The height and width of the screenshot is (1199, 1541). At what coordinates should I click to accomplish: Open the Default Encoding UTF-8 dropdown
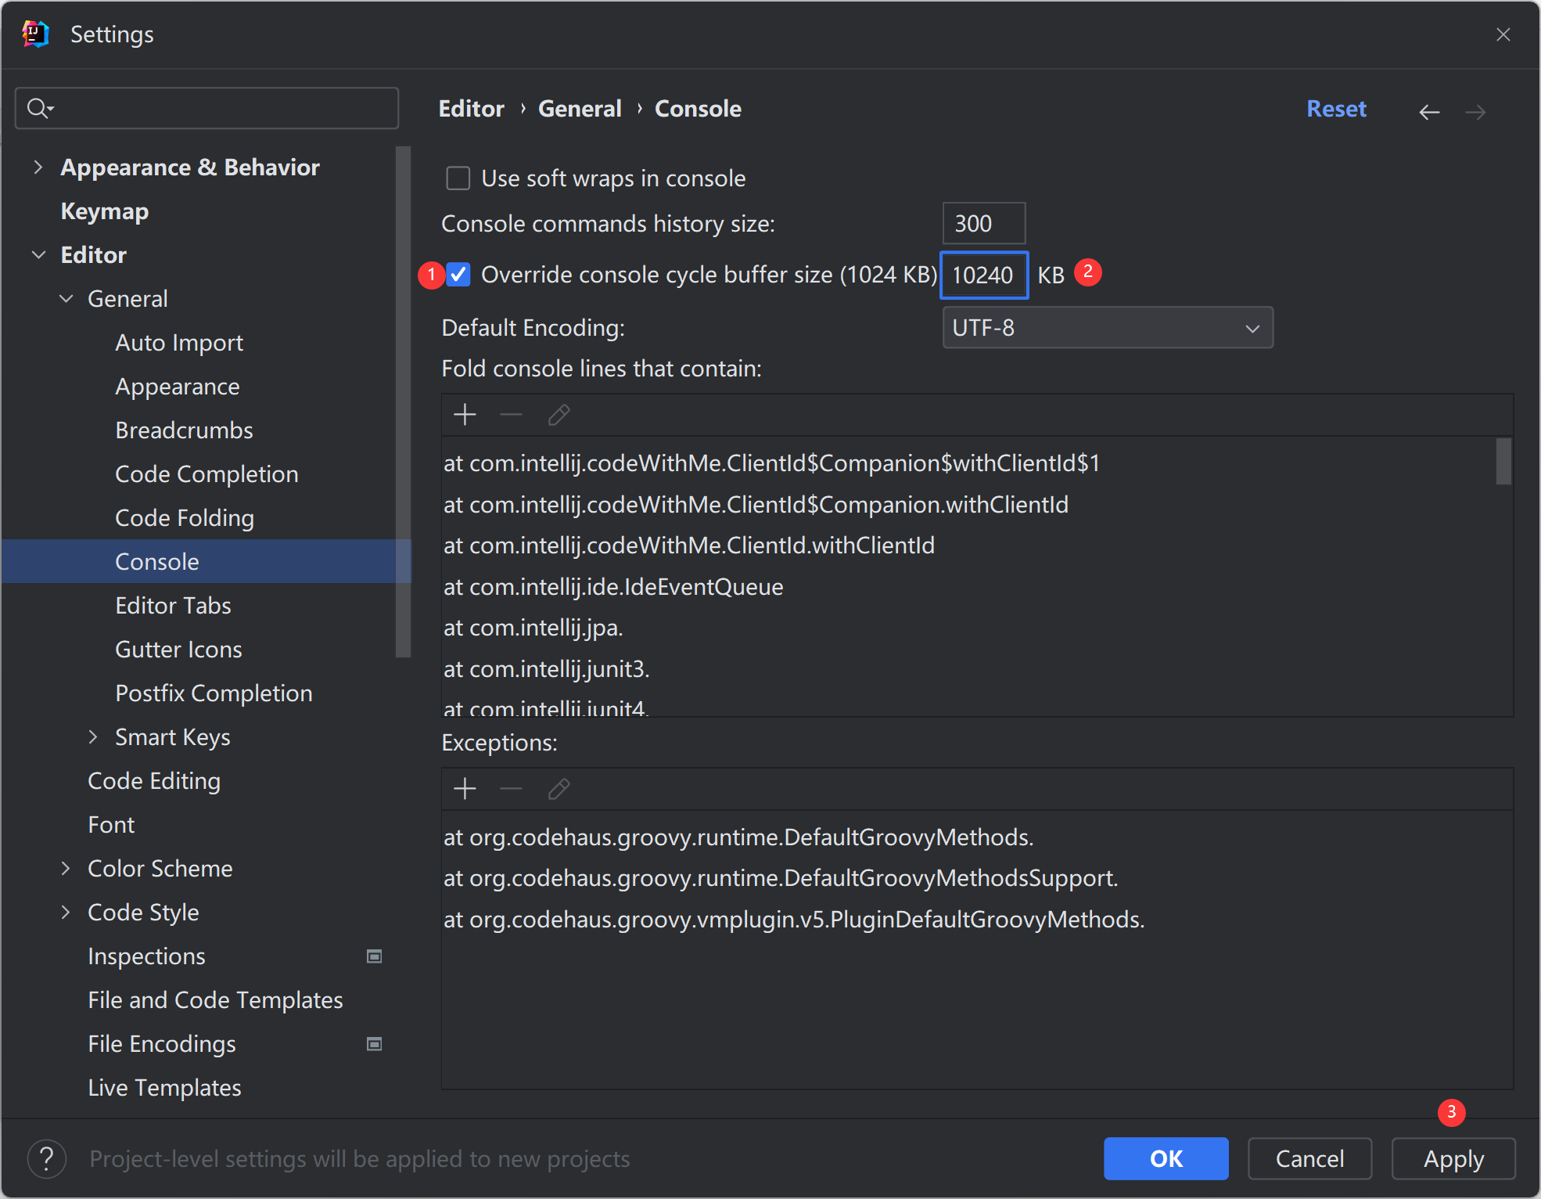click(1108, 327)
